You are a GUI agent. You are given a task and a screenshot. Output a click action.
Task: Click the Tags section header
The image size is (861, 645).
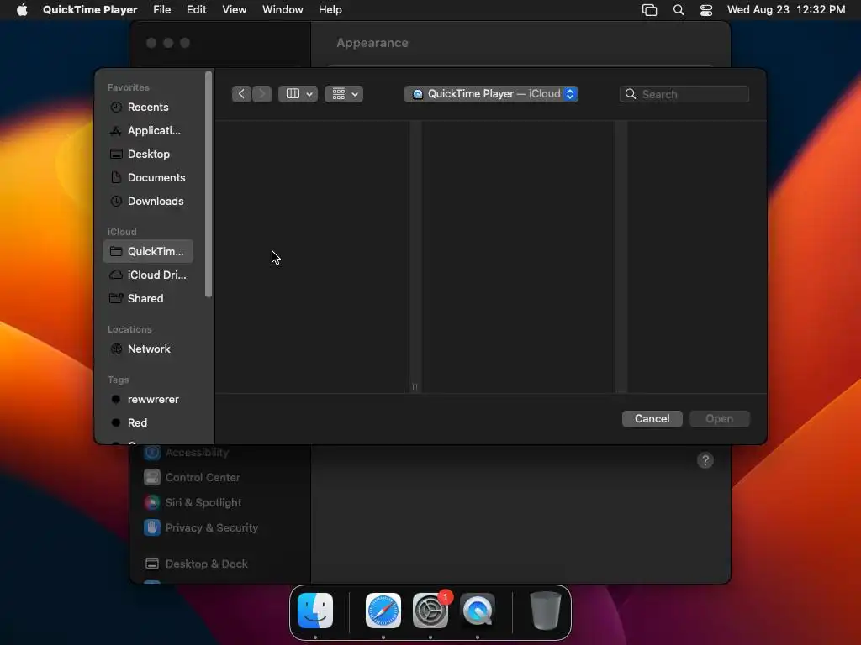click(118, 380)
